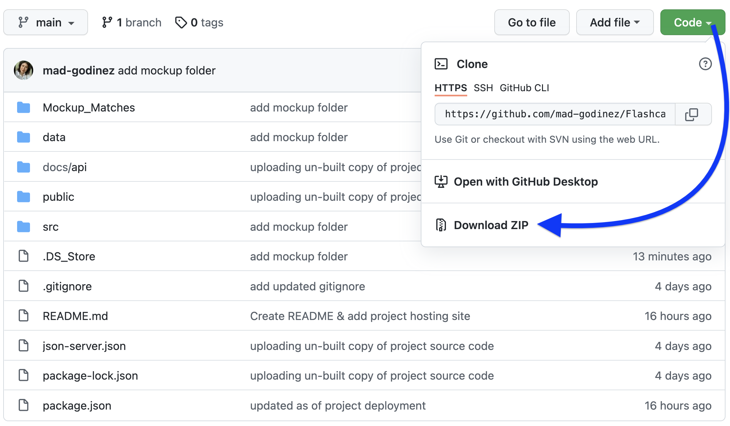The height and width of the screenshot is (426, 730).
Task: Select Download ZIP from the menu
Action: pyautogui.click(x=491, y=225)
